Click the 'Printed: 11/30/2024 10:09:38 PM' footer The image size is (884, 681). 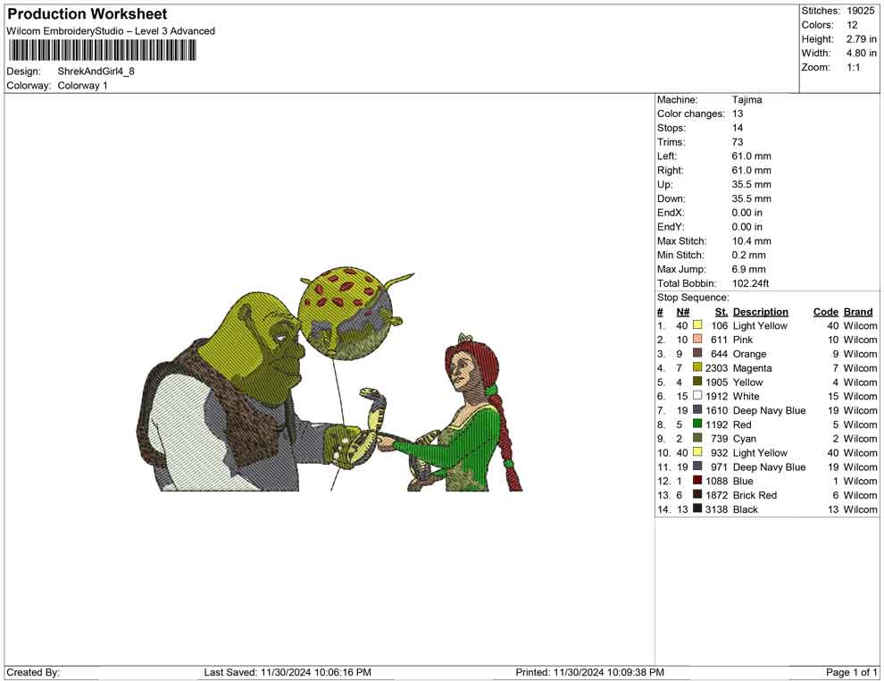(589, 672)
